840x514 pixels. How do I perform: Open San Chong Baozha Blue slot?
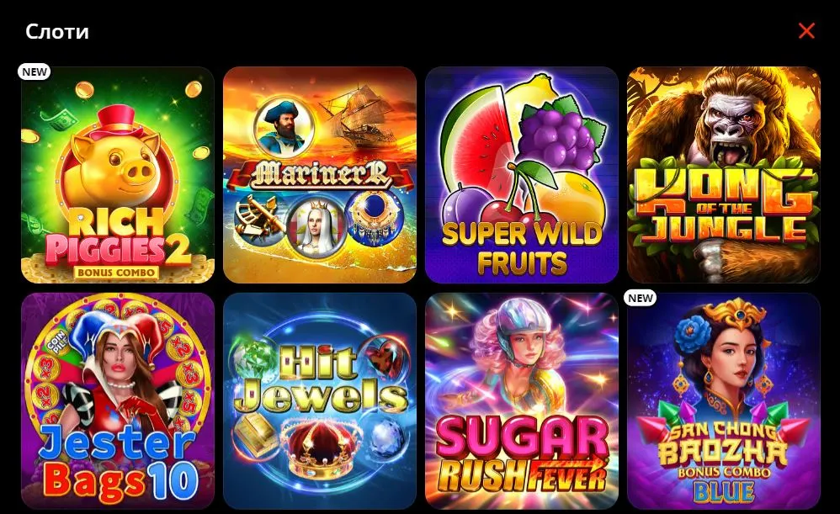click(724, 401)
